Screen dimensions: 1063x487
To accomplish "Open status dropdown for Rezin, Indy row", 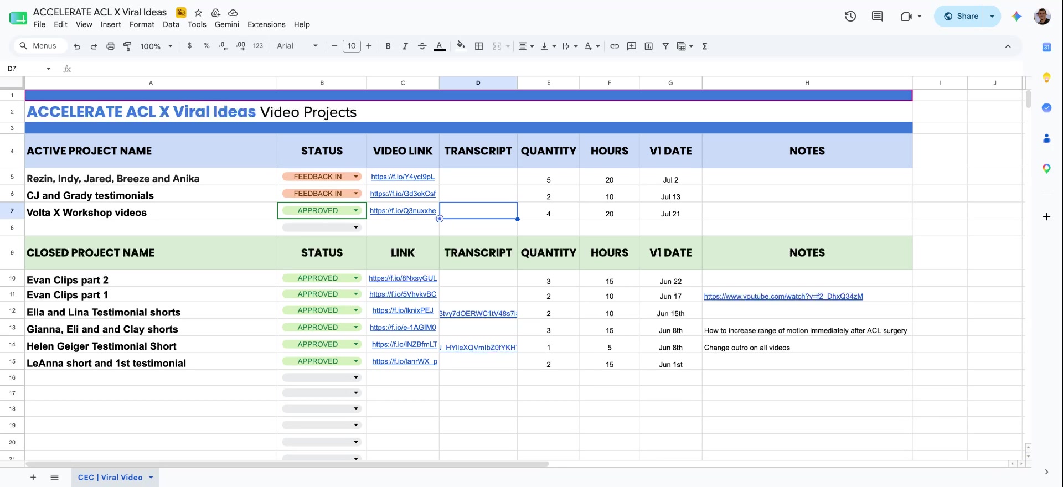I will 356,177.
